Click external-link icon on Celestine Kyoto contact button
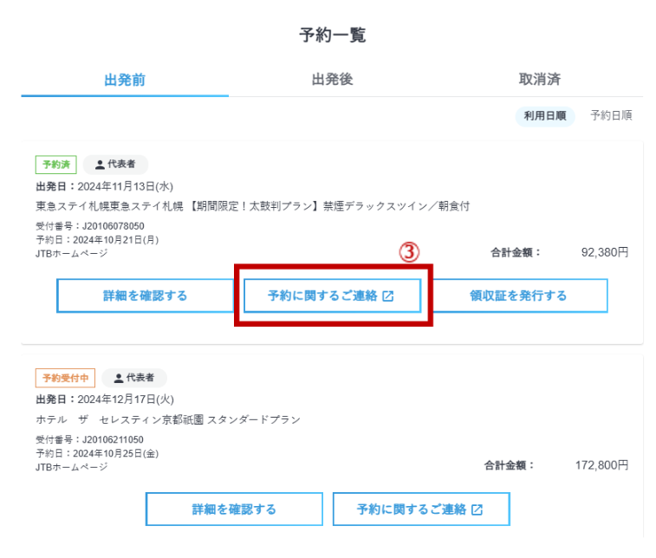 (x=477, y=509)
